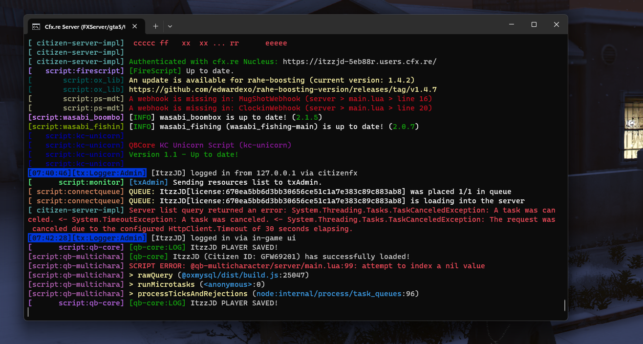Select the Cfx.re Server terminal tab
This screenshot has height=344, width=643.
pos(86,26)
